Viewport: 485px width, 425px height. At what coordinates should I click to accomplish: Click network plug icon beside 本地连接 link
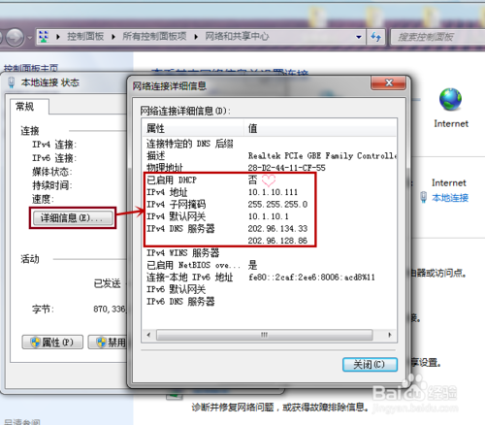[423, 197]
